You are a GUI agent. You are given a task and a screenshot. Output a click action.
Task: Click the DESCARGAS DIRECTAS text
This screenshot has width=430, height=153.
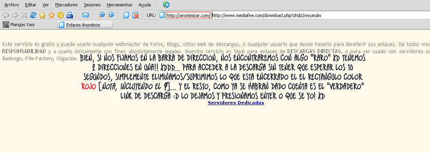click(314, 51)
